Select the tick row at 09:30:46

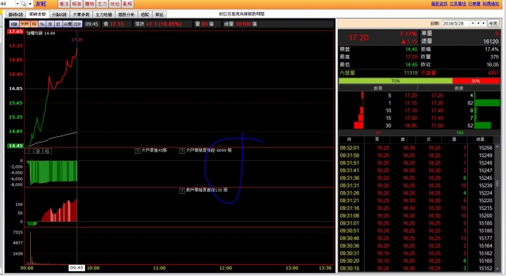[x=416, y=238]
